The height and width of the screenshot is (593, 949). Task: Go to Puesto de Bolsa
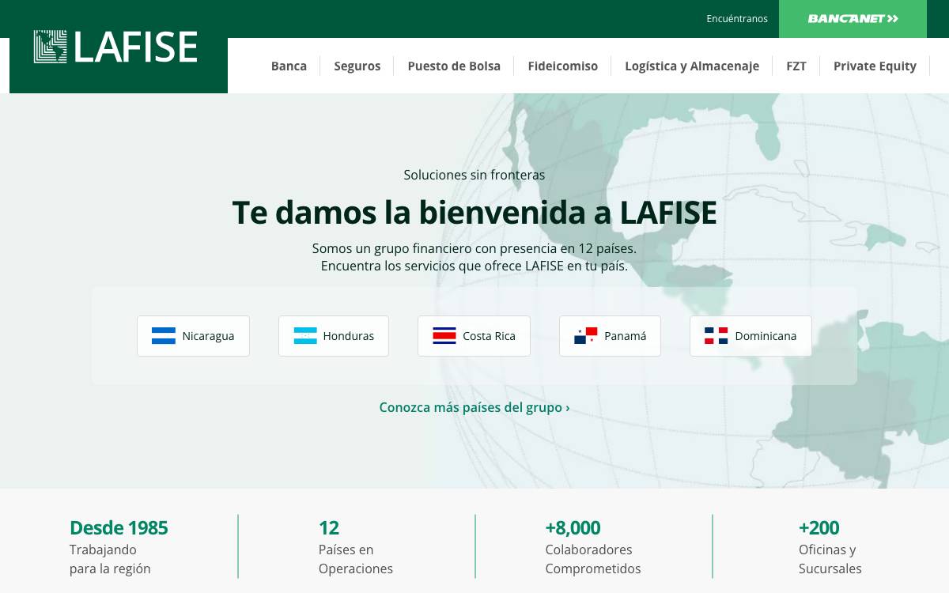[454, 66]
